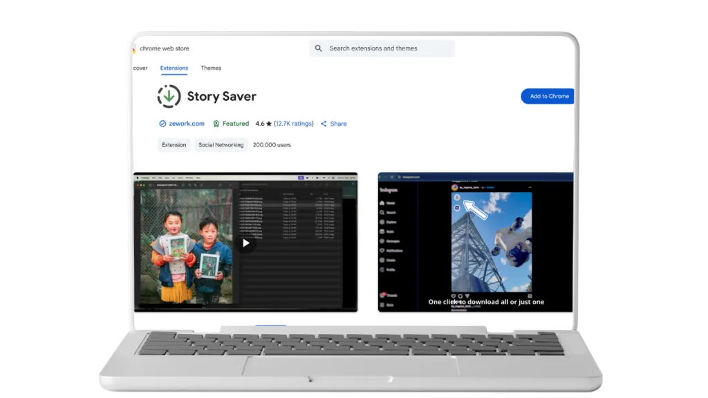This screenshot has height=398, width=708.
Task: Open the partially visible Discover tab
Action: pos(140,68)
